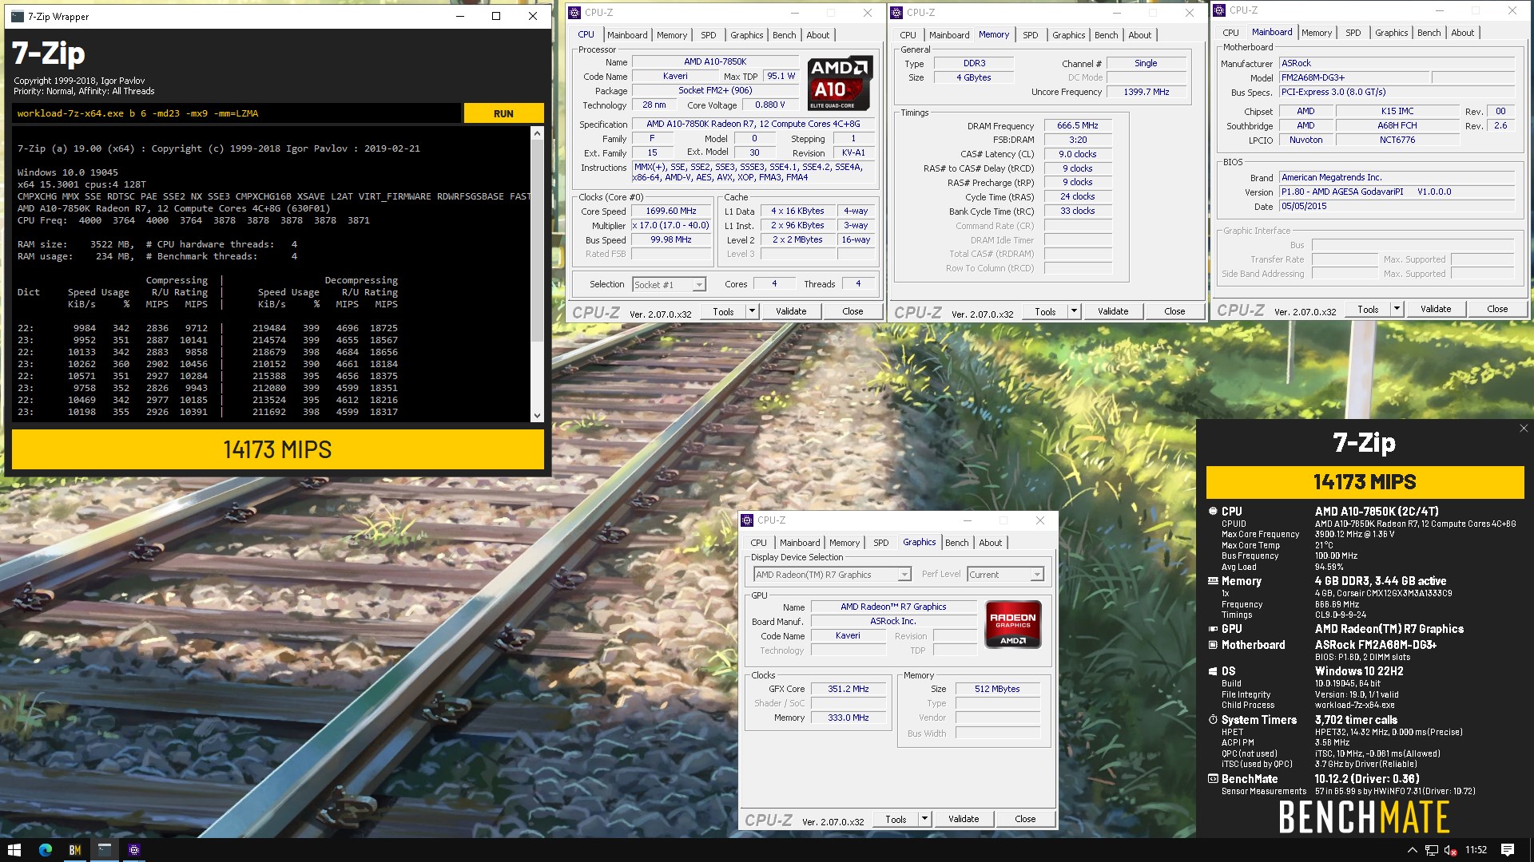The width and height of the screenshot is (1534, 862).
Task: Open 7-Zip Wrapper taskbar icon
Action: 104,850
